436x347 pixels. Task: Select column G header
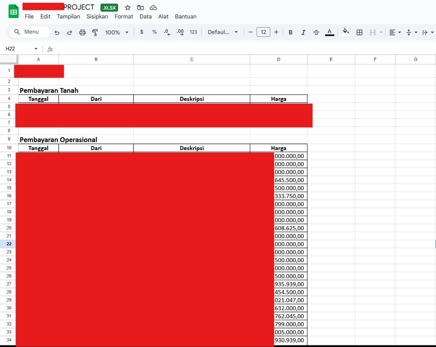pos(416,59)
